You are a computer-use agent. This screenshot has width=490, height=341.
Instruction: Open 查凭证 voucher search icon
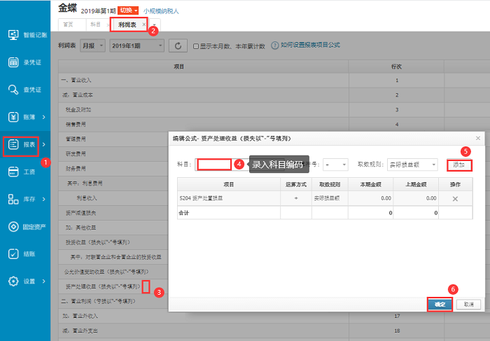click(28, 90)
